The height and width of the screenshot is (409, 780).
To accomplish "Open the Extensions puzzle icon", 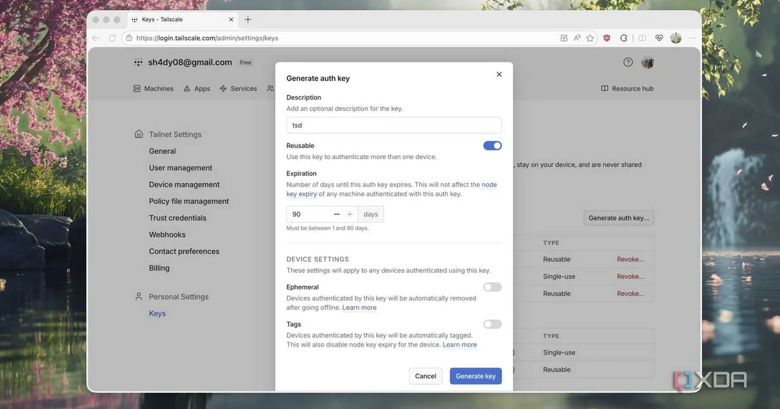I will coord(624,38).
